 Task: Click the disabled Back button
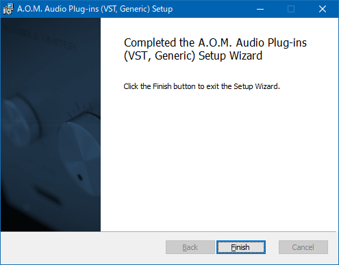[190, 247]
